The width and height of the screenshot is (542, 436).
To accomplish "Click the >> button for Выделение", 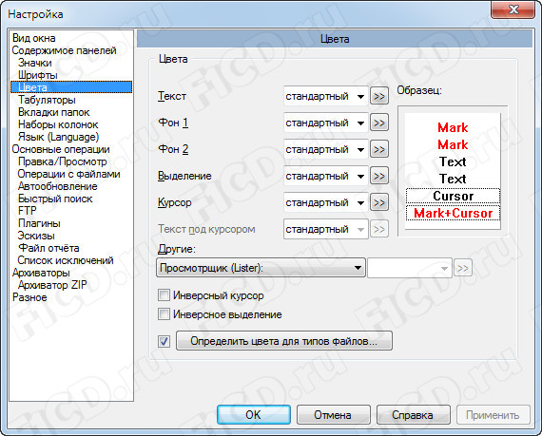I will [379, 176].
